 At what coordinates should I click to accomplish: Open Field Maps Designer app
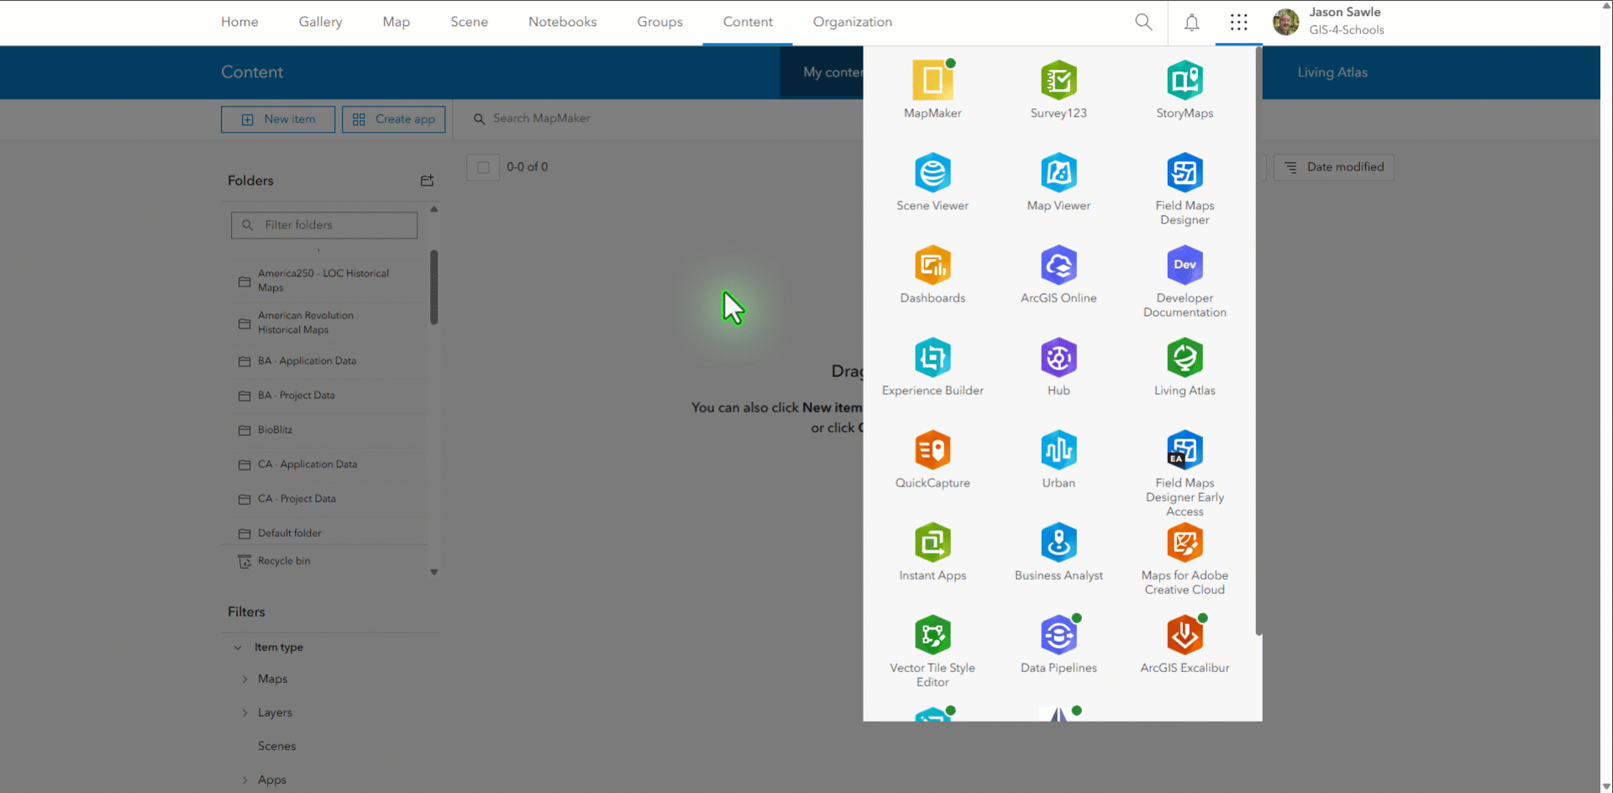click(x=1185, y=189)
